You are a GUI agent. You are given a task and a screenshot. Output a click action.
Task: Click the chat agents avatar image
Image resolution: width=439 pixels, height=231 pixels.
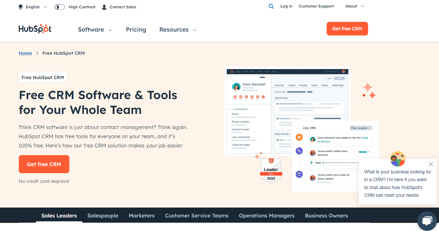(x=398, y=159)
